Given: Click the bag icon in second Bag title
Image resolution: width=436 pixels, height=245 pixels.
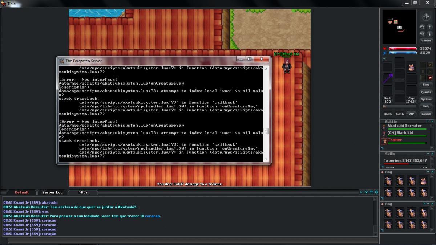Looking at the screenshot, I should pos(382,204).
